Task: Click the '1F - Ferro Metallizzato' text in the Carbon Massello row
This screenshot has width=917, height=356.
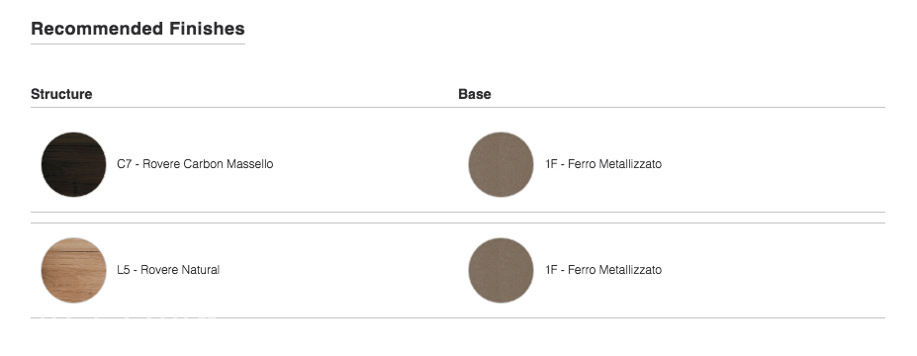Action: tap(603, 164)
